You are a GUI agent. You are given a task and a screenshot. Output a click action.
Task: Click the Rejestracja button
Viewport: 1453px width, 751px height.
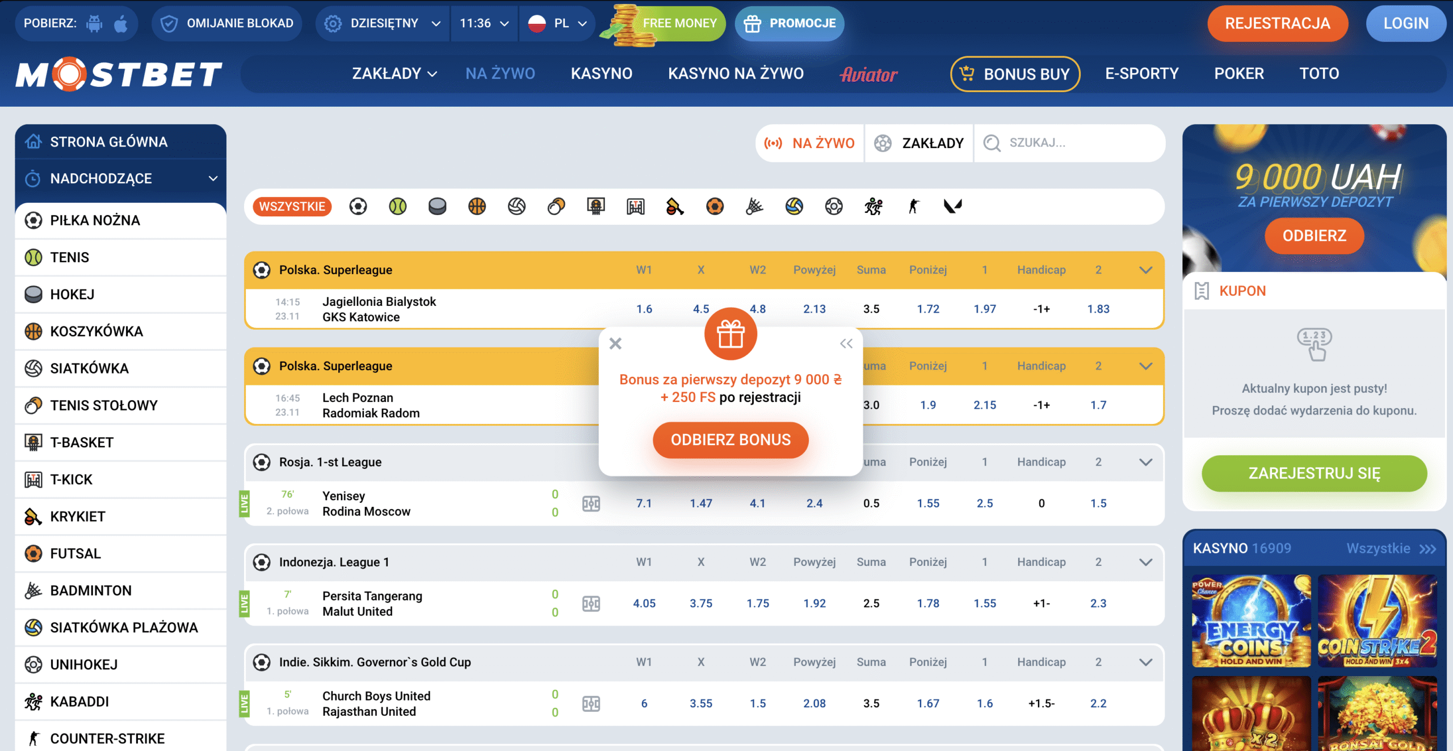click(1278, 23)
